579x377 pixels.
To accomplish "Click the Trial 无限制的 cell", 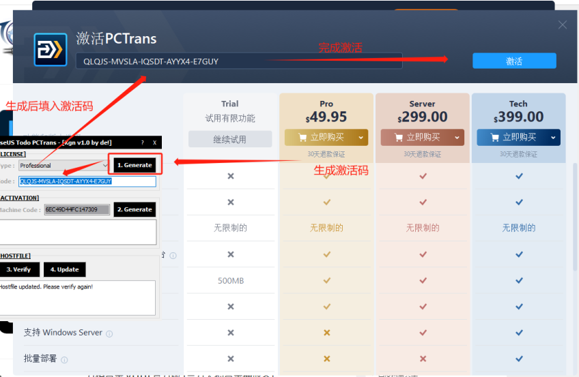I will [x=230, y=228].
